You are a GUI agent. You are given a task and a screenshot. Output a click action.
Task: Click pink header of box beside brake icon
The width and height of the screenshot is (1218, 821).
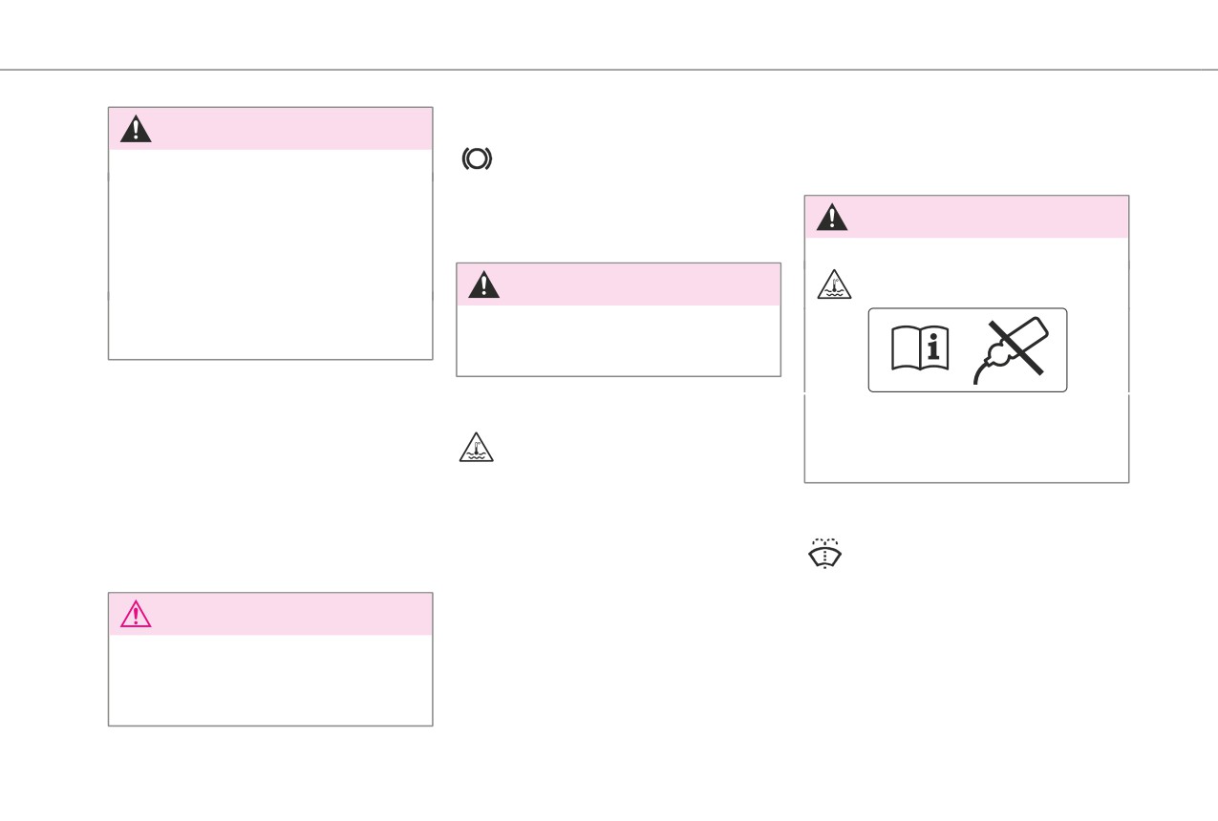pyautogui.click(x=270, y=128)
